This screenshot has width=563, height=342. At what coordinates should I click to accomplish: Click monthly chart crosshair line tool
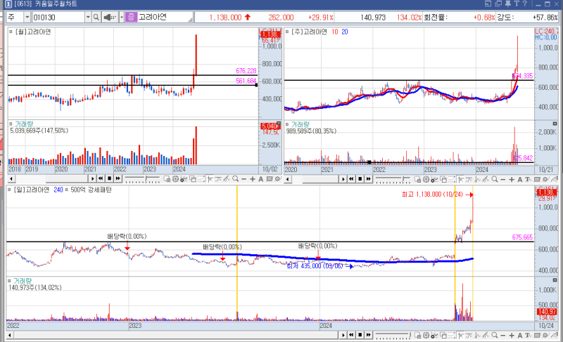(210, 178)
